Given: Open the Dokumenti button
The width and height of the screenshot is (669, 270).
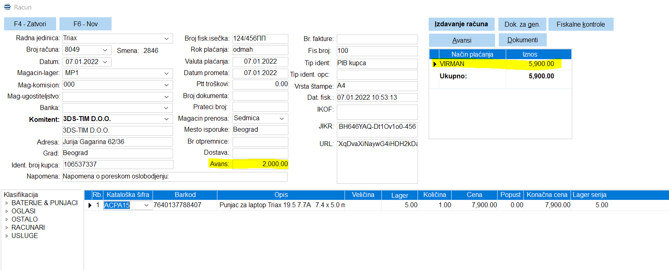Looking at the screenshot, I should tap(522, 40).
